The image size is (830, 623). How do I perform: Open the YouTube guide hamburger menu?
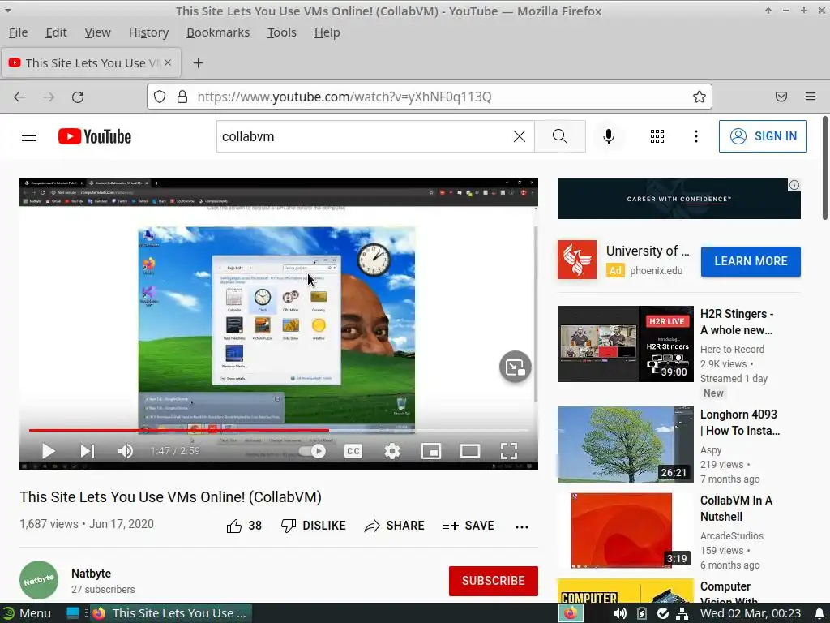click(x=29, y=136)
